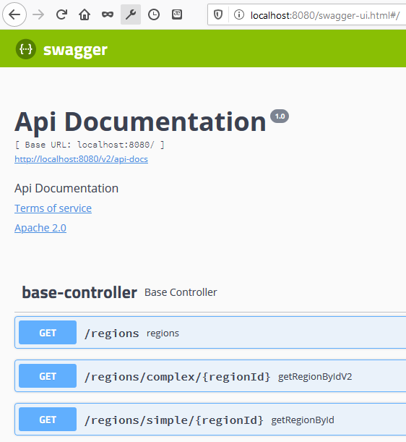Click the getRegionByIdV2 summary text
Image resolution: width=406 pixels, height=442 pixels.
[x=315, y=377]
